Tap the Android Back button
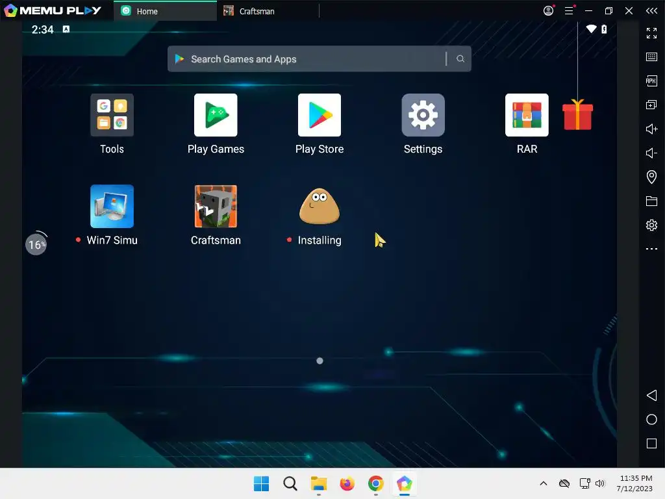The image size is (665, 499). (651, 396)
